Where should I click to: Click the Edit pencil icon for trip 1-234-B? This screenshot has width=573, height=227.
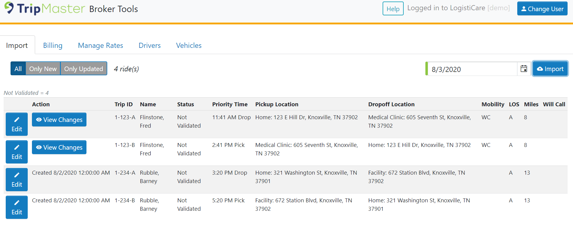(x=17, y=203)
